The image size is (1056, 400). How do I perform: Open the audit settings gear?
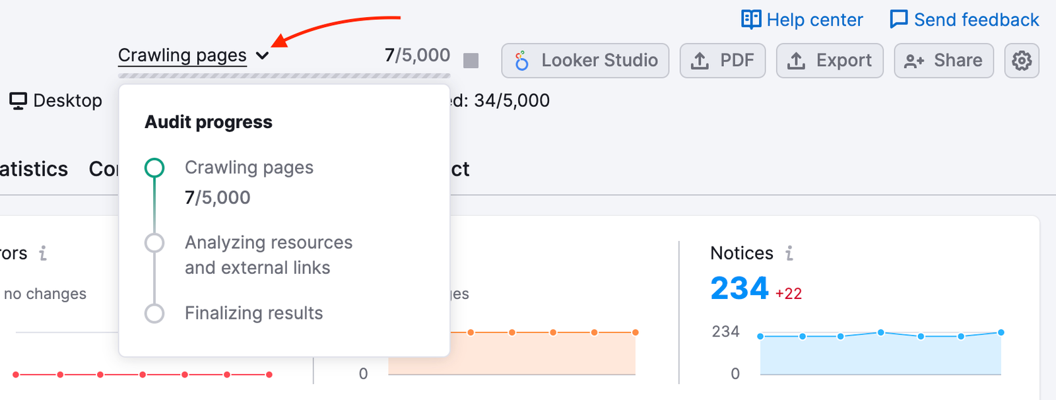tap(1021, 60)
